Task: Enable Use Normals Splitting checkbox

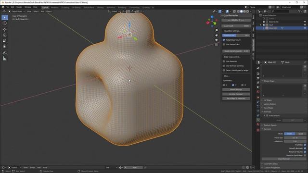Action: (224, 66)
